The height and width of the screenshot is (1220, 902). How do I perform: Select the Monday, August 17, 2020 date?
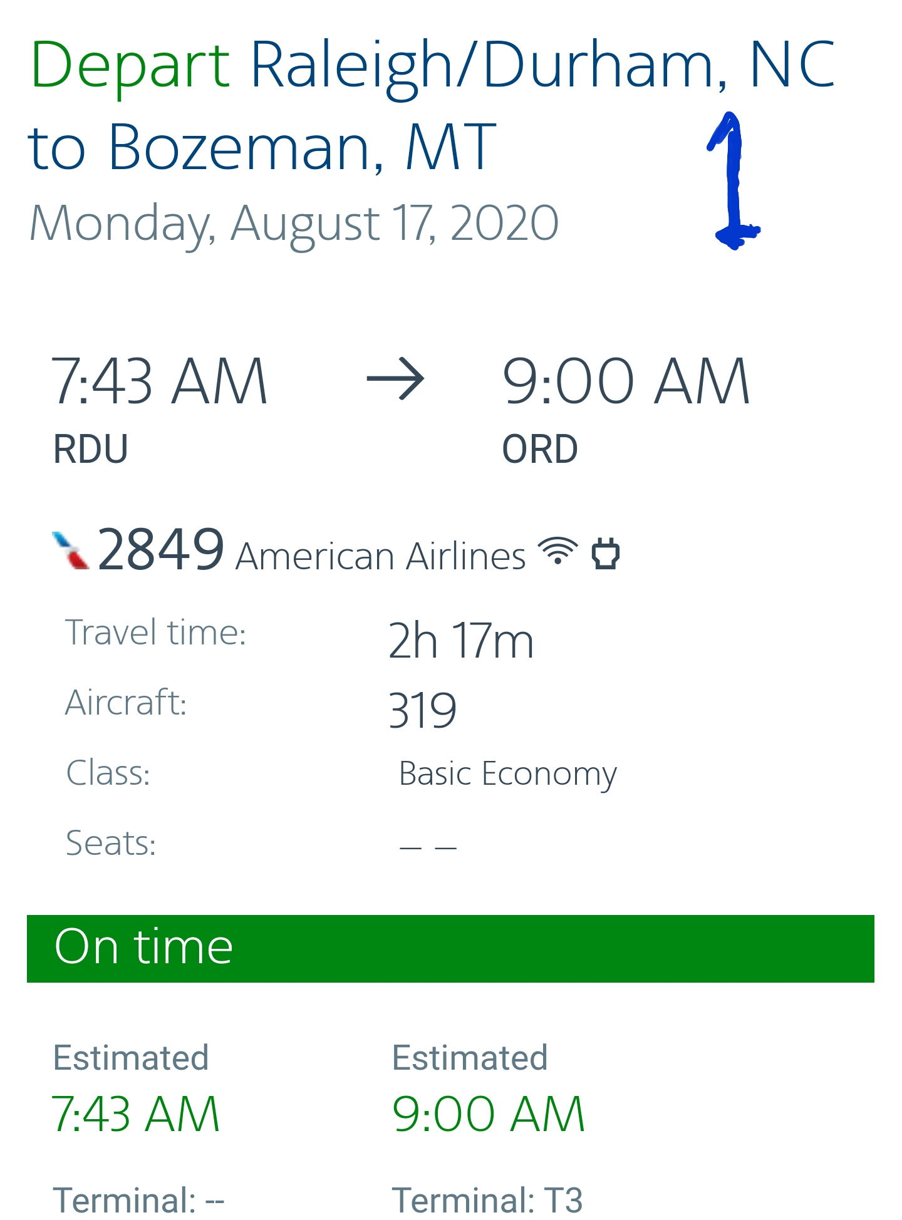[294, 222]
